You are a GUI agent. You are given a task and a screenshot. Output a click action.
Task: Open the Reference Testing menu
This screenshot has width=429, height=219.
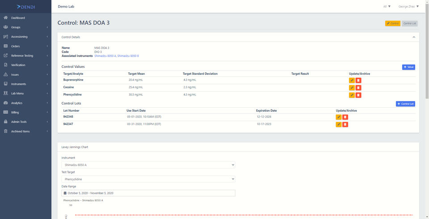click(x=22, y=55)
